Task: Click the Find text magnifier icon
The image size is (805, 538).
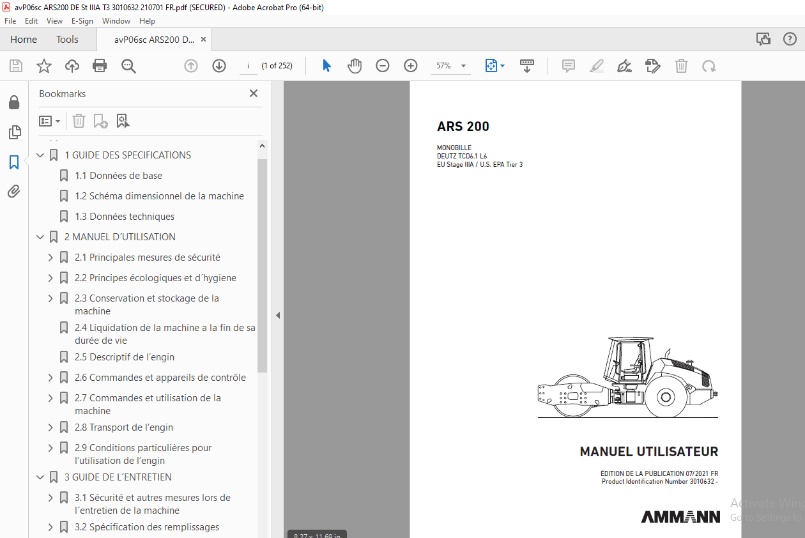Action: pos(128,66)
